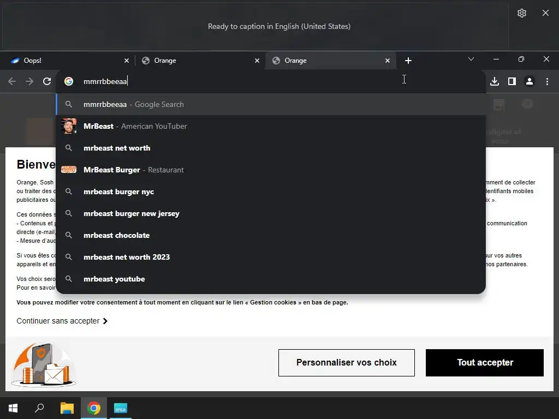Select the mrbeast chocolate suggestion
The image size is (559, 419).
(x=271, y=235)
